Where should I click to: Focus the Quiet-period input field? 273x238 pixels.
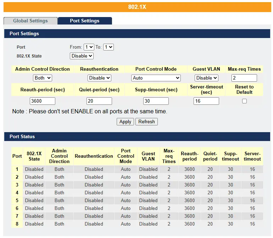click(x=99, y=101)
